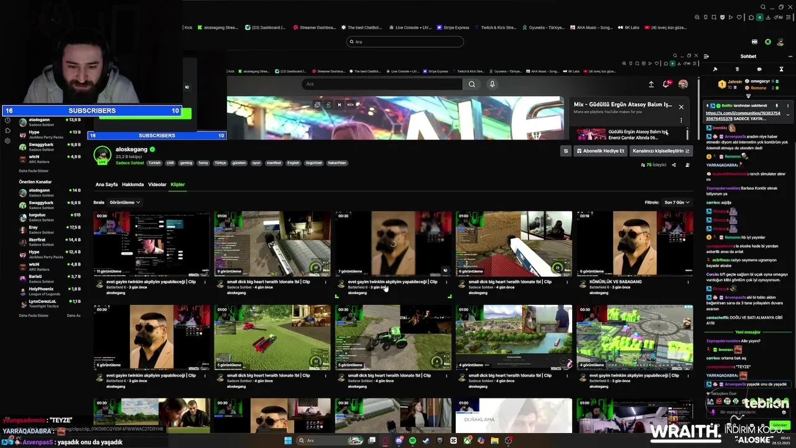Open the pinned message three-dot menu
Viewport: 796px width, 448px height.
(x=787, y=106)
